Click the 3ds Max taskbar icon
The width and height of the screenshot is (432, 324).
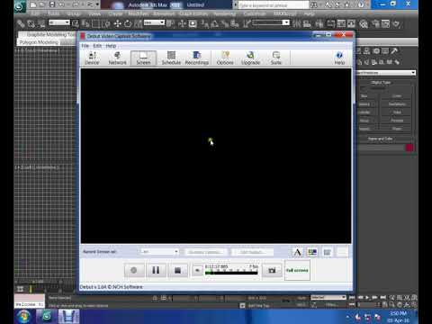[x=46, y=317]
